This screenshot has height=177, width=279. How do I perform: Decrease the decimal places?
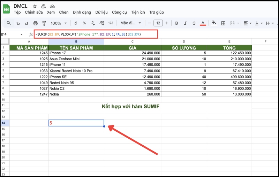click(x=93, y=23)
